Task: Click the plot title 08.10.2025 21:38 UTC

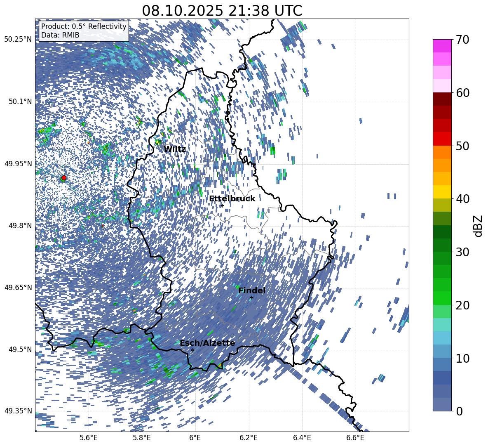Action: 222,11
